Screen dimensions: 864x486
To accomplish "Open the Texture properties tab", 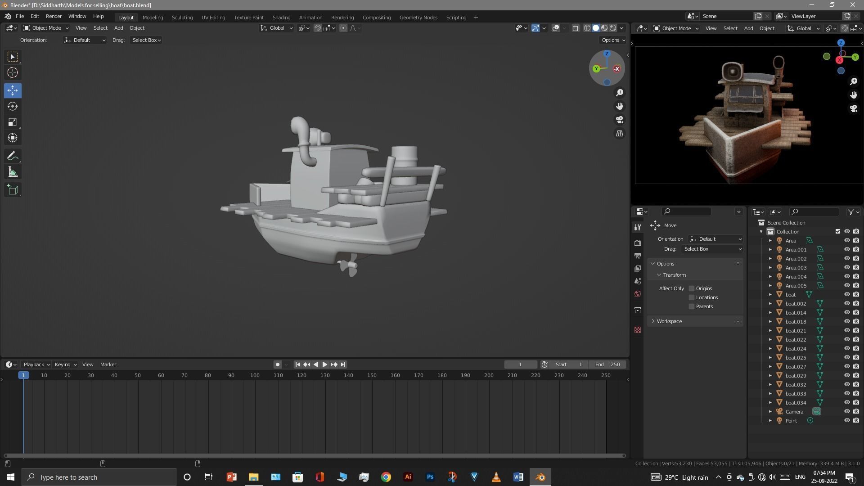I will (x=637, y=330).
